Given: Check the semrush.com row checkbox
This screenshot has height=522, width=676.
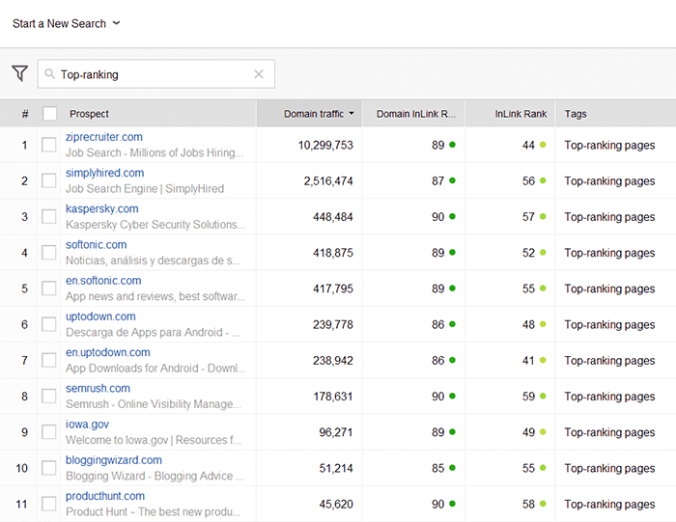Looking at the screenshot, I should (x=48, y=396).
